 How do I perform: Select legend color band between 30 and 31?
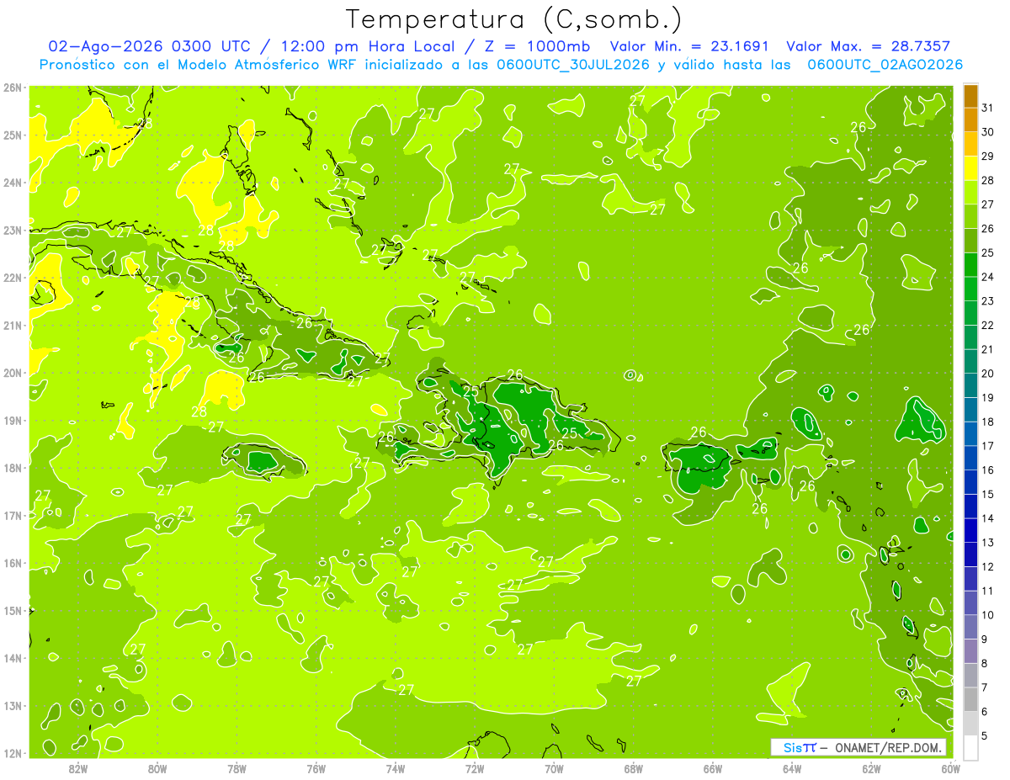(970, 120)
